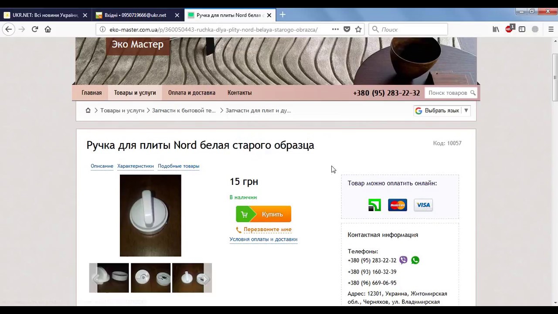The image size is (558, 314).
Task: Open the Adblock extension icon
Action: (x=509, y=29)
